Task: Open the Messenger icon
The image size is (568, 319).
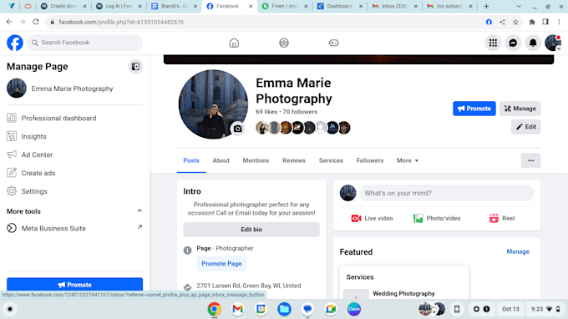Action: tap(513, 43)
